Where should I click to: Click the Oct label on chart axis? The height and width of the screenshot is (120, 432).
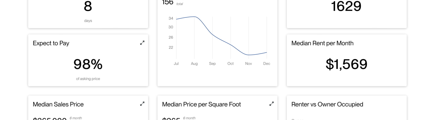coord(230,64)
